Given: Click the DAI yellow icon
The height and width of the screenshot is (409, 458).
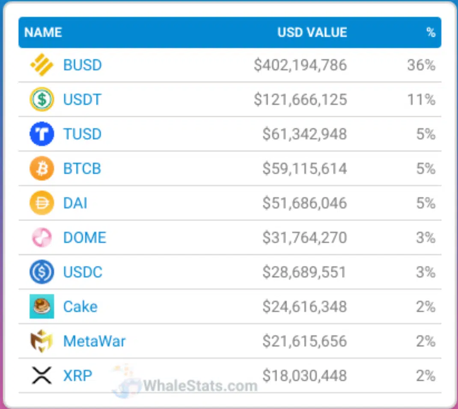Looking at the screenshot, I should 42,203.
